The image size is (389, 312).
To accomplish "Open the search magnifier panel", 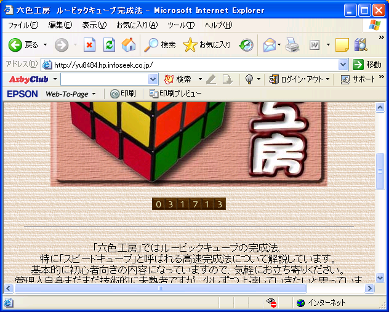I will [160, 45].
